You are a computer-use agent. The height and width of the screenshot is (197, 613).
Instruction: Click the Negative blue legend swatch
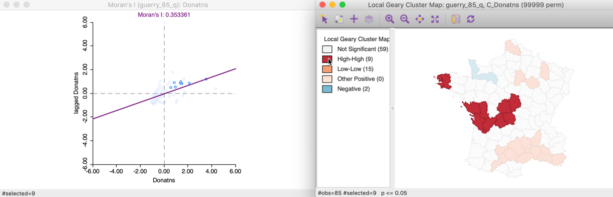coord(327,89)
